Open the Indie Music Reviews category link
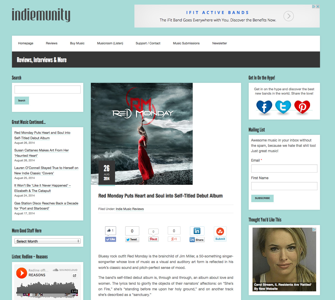Viewport: 335px width, 300px height. [x=130, y=209]
